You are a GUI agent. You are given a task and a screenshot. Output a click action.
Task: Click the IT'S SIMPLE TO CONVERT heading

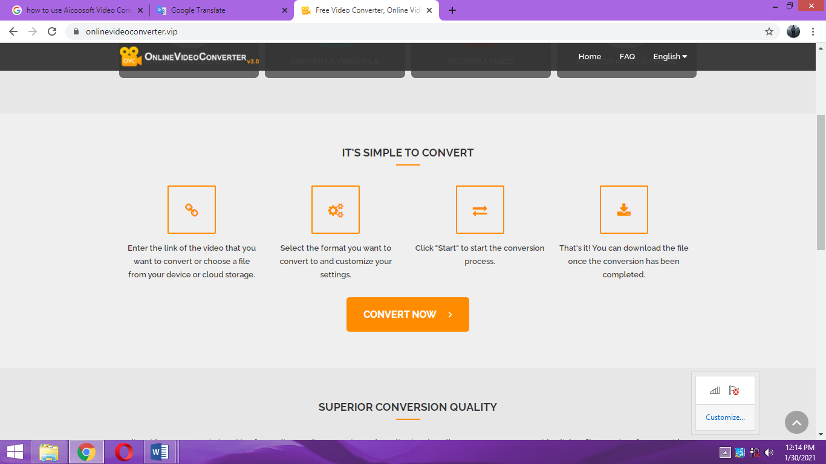pos(408,153)
